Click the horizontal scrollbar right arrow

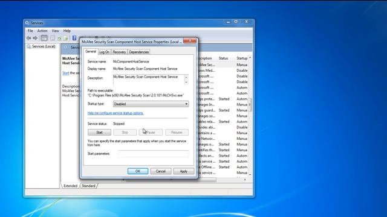coord(245,180)
